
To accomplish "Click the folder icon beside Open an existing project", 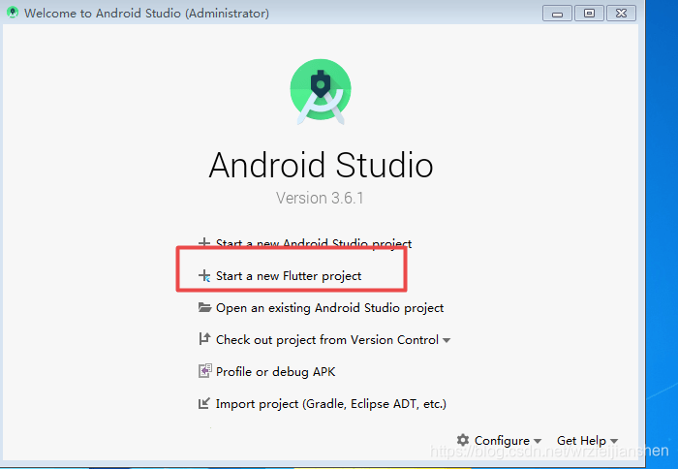I will [204, 307].
